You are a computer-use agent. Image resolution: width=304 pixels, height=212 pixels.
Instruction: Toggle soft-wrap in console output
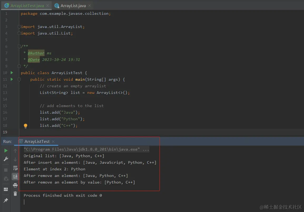(15, 168)
